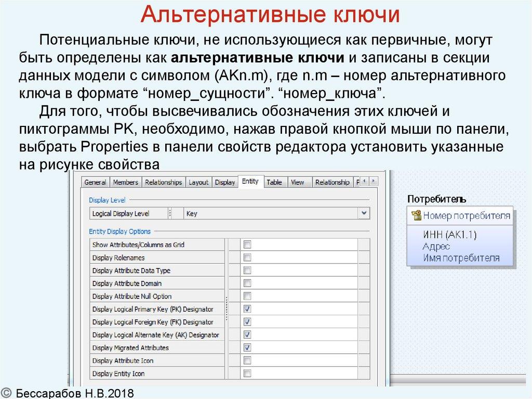Switch to the Table tab
The width and height of the screenshot is (532, 399).
[274, 182]
